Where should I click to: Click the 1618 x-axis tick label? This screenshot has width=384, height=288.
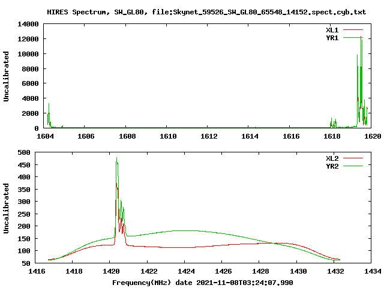click(x=332, y=136)
